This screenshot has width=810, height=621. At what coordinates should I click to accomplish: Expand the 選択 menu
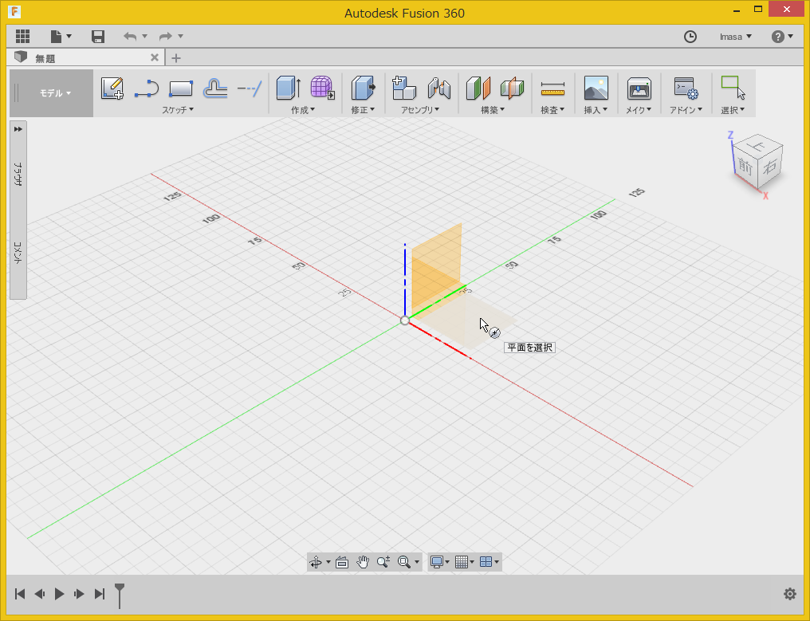tap(733, 109)
